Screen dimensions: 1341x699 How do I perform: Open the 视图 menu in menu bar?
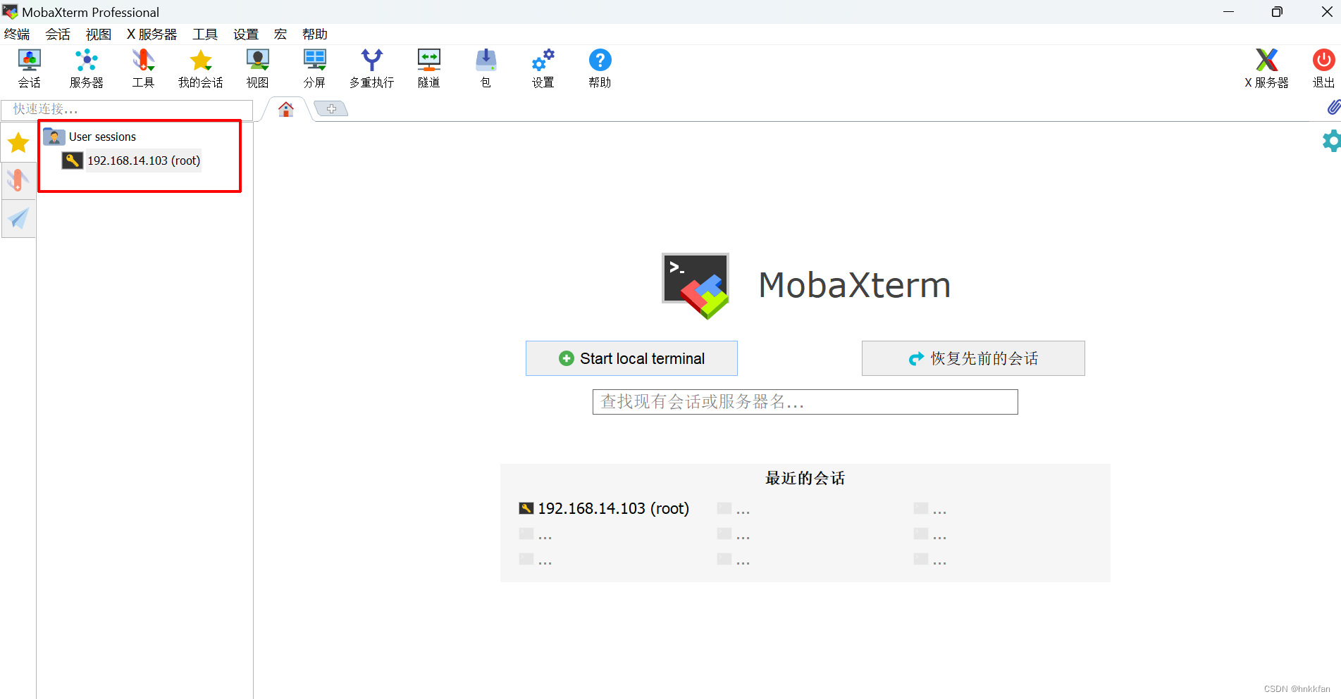coord(99,34)
